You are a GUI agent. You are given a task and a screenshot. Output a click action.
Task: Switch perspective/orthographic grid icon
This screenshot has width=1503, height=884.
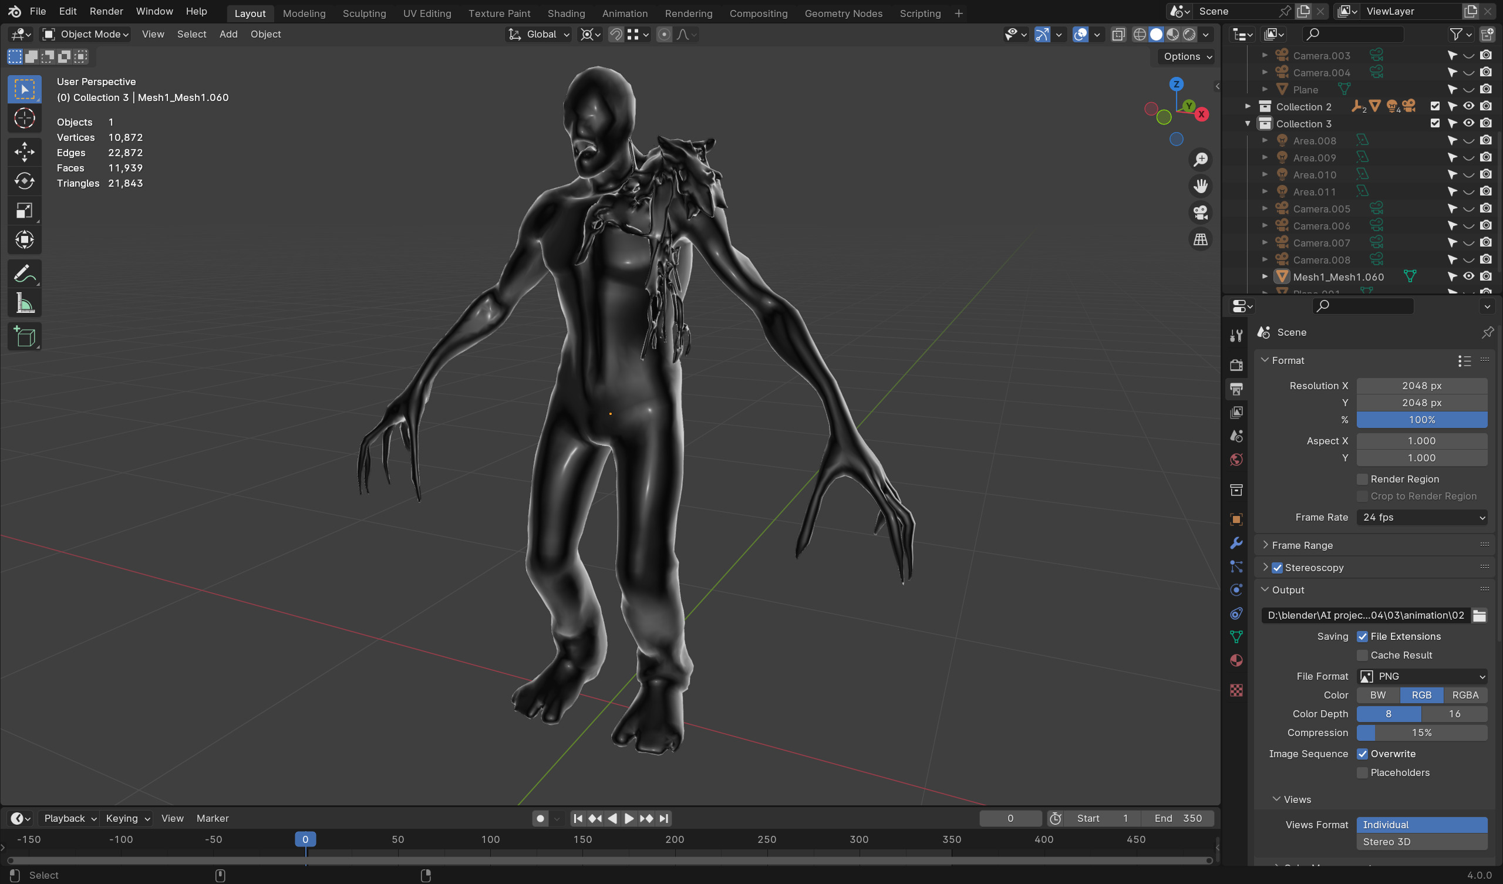coord(1200,240)
